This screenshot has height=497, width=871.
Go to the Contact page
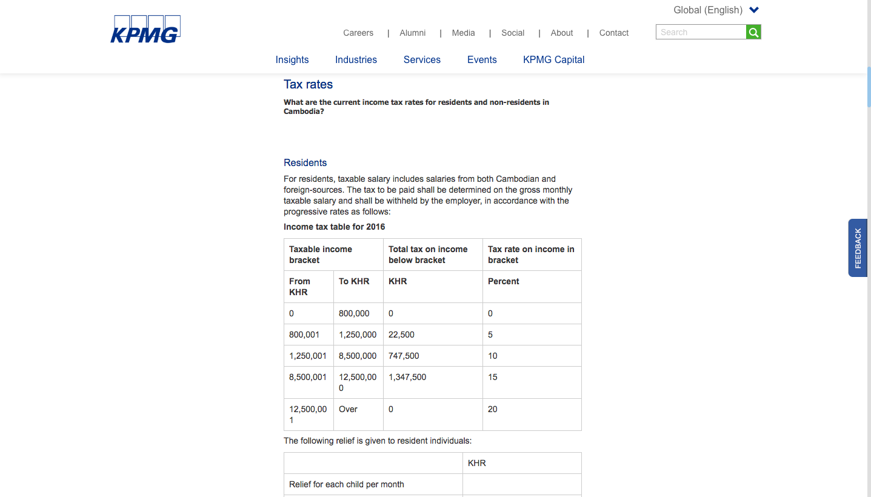614,33
